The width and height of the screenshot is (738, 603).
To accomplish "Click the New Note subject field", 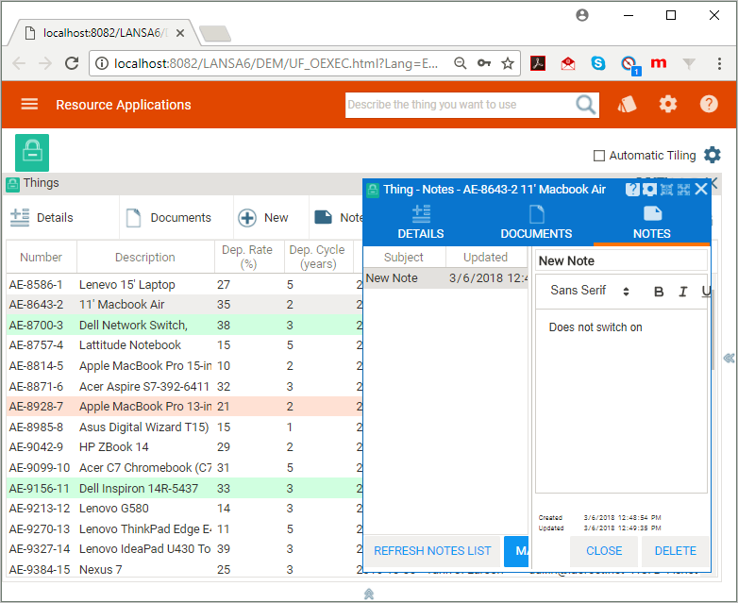I will (621, 260).
